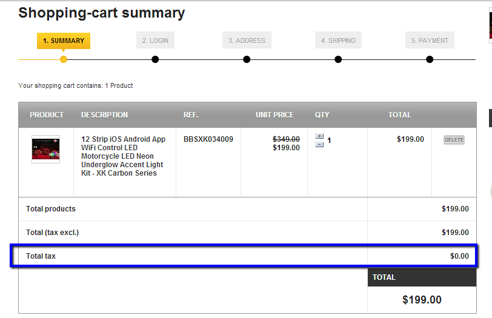
Task: Open the 12 Strip iOS Android product link
Action: (x=123, y=156)
